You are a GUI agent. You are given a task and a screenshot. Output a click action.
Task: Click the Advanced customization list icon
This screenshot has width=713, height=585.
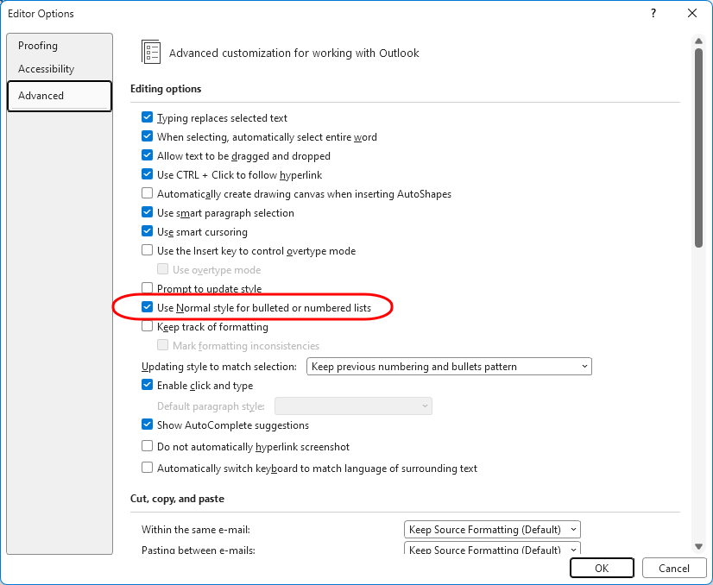click(151, 53)
